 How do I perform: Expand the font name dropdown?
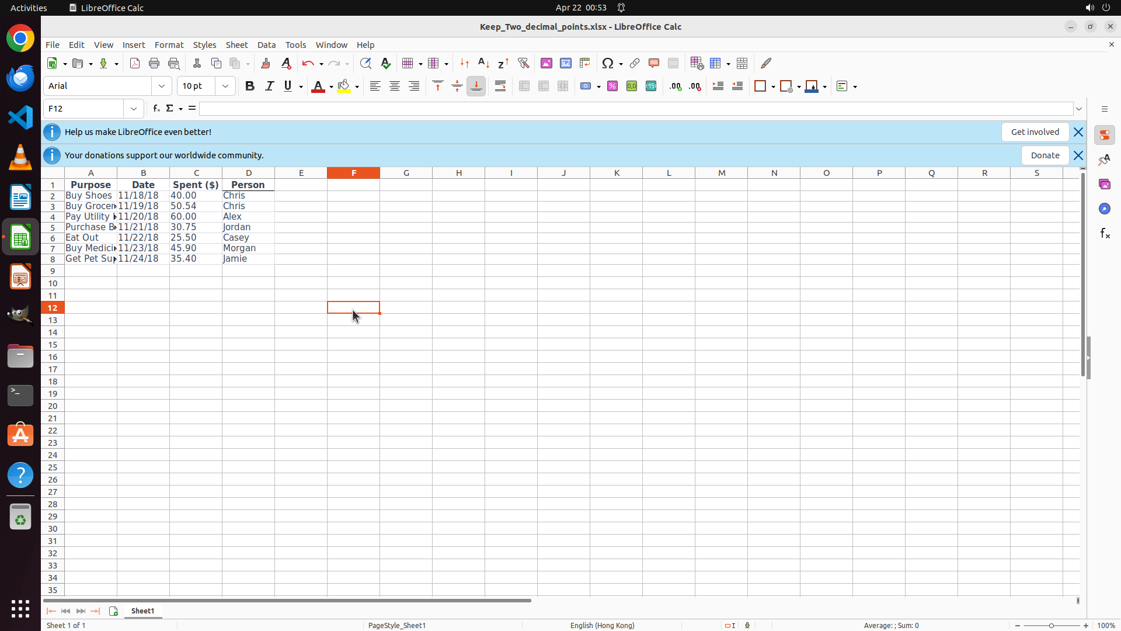[162, 86]
